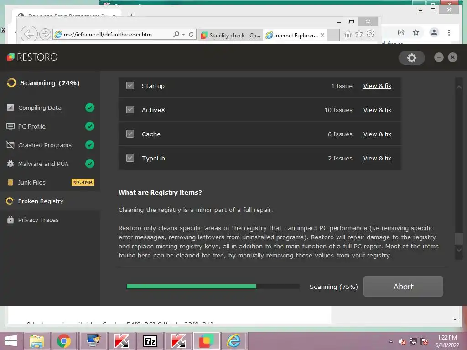The width and height of the screenshot is (467, 350).
Task: Click IE forward navigation button
Action: (x=45, y=34)
